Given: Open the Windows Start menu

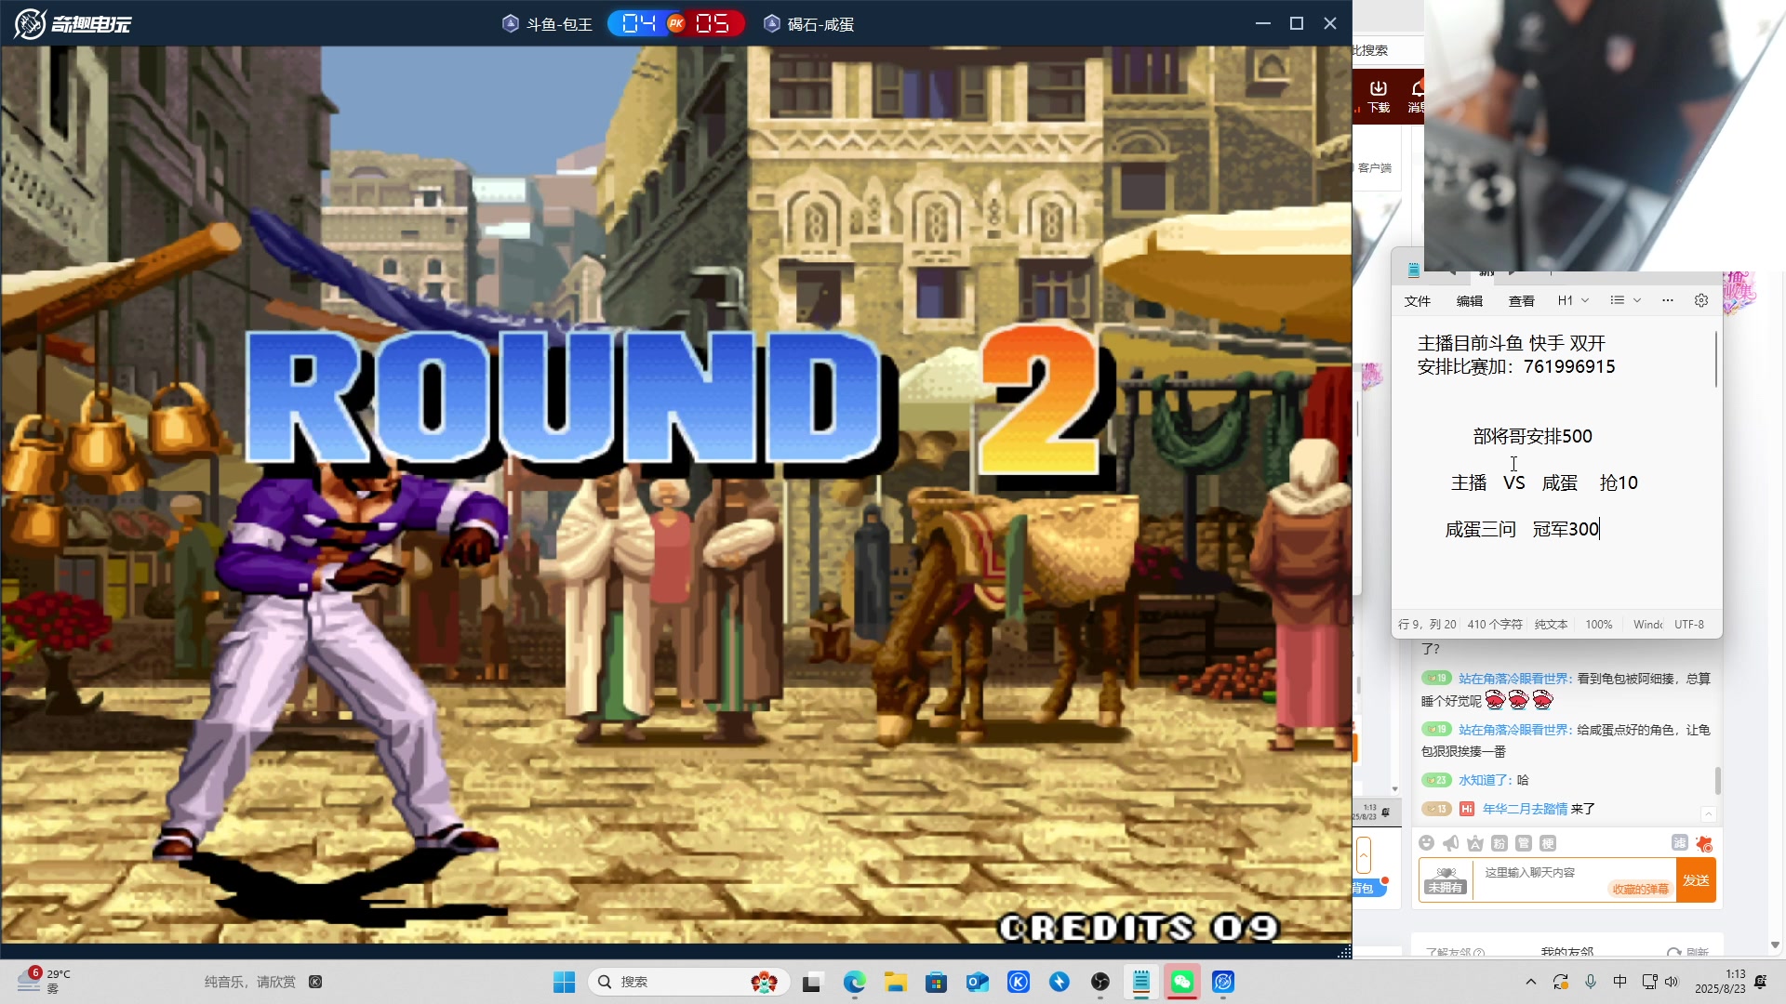Looking at the screenshot, I should tap(564, 982).
